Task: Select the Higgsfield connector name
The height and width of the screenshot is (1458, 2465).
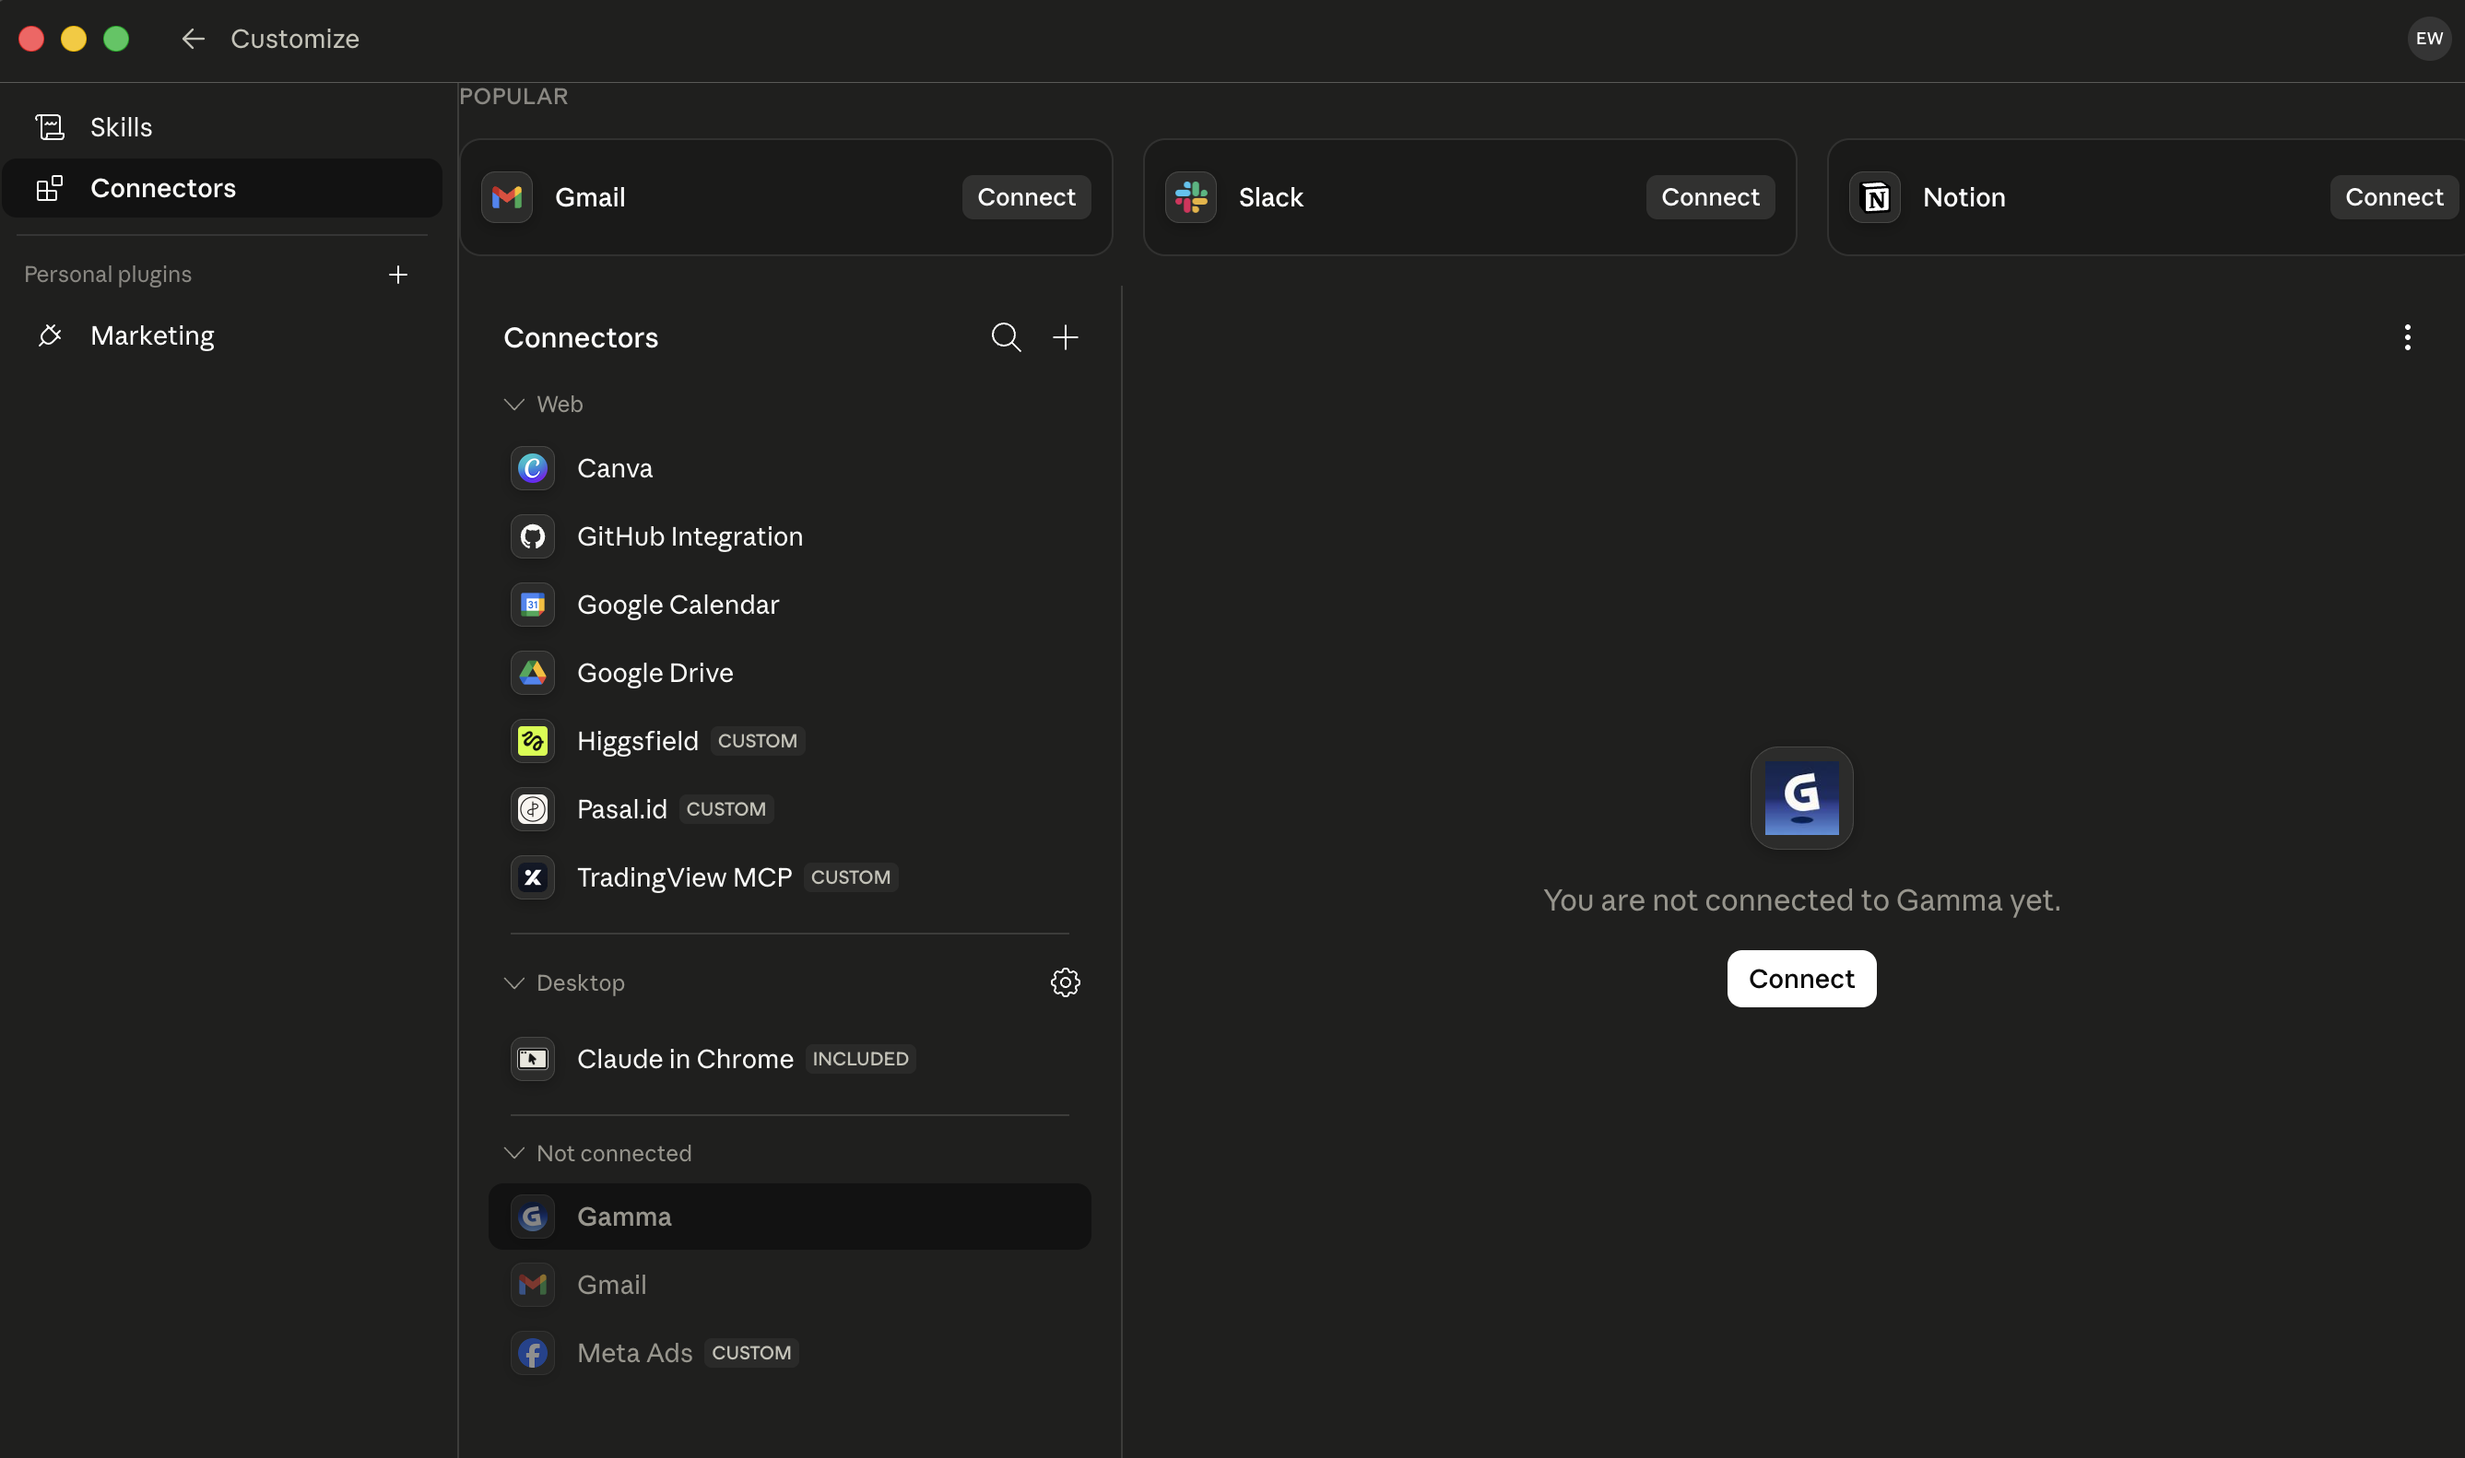Action: (638, 741)
